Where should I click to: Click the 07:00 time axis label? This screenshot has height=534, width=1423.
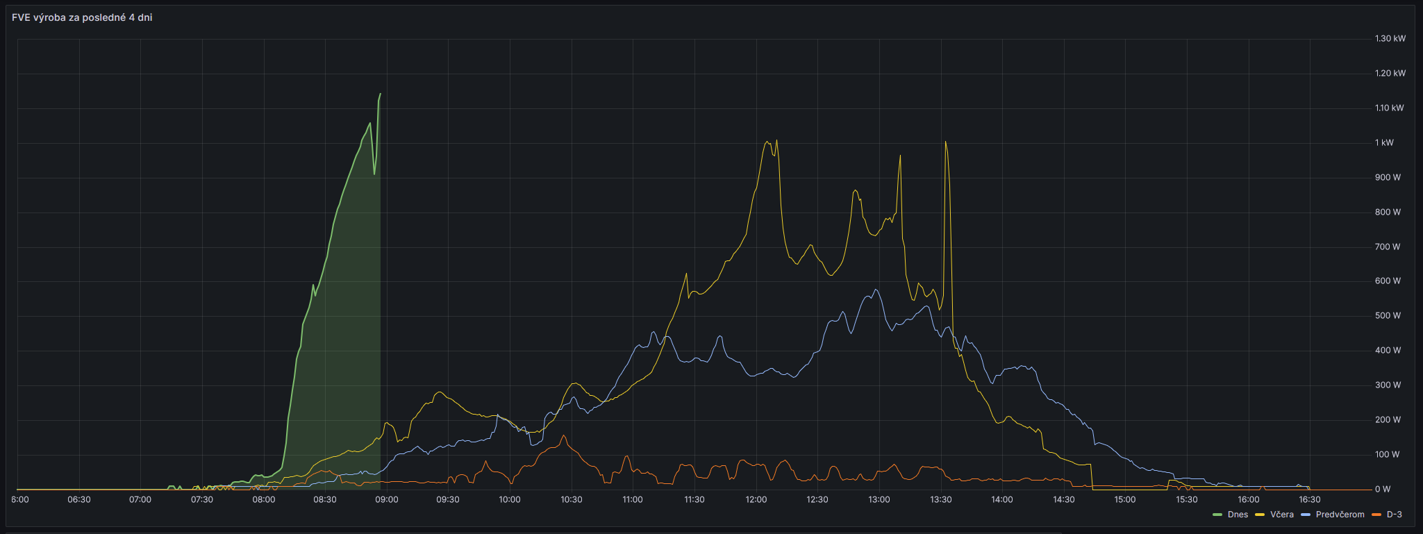coord(140,500)
